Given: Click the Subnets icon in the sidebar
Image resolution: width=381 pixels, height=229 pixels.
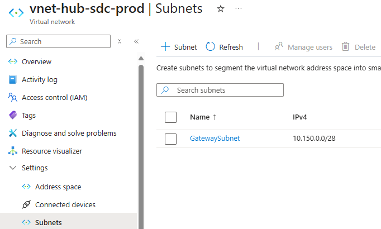Looking at the screenshot, I should tap(26, 222).
